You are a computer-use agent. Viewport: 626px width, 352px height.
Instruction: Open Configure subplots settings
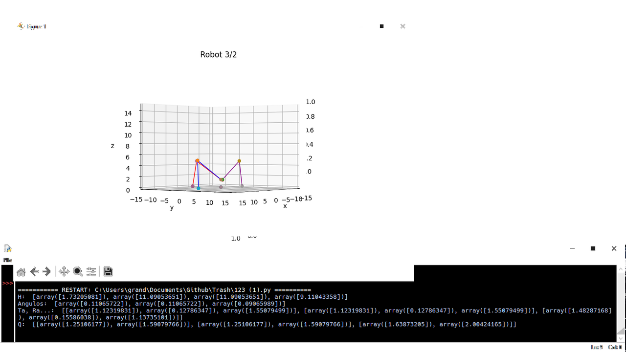(91, 271)
